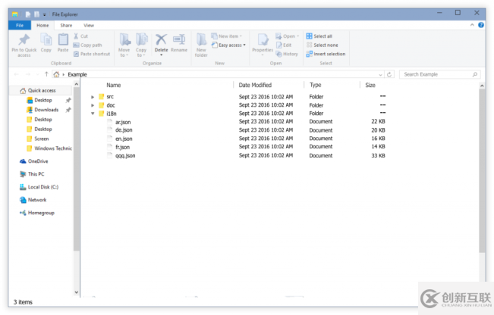Image resolution: width=494 pixels, height=315 pixels.
Task: Rename the selected item
Action: pyautogui.click(x=179, y=42)
